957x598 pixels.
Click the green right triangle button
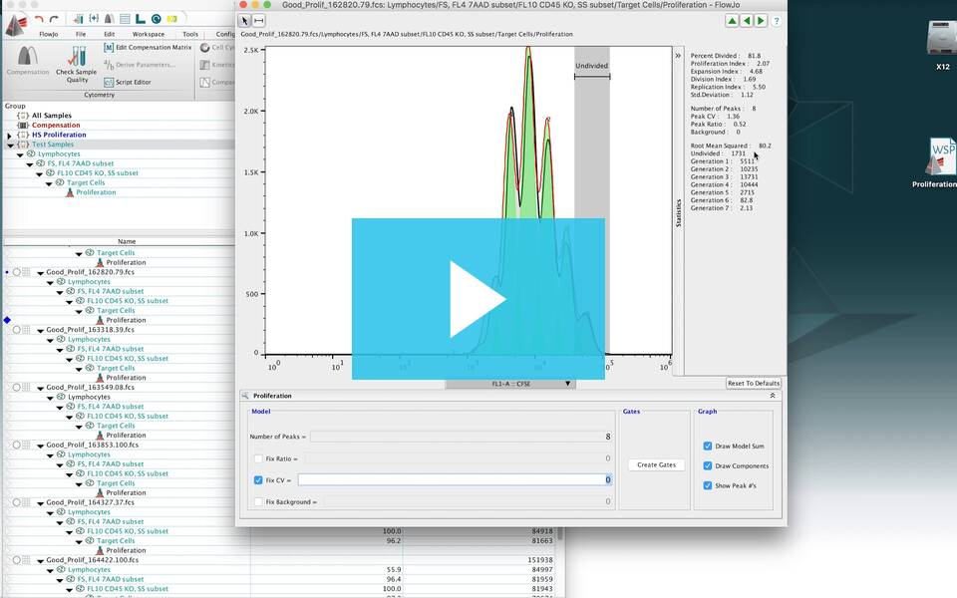(761, 21)
